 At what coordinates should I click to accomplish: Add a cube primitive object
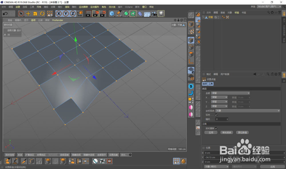click(x=112, y=14)
